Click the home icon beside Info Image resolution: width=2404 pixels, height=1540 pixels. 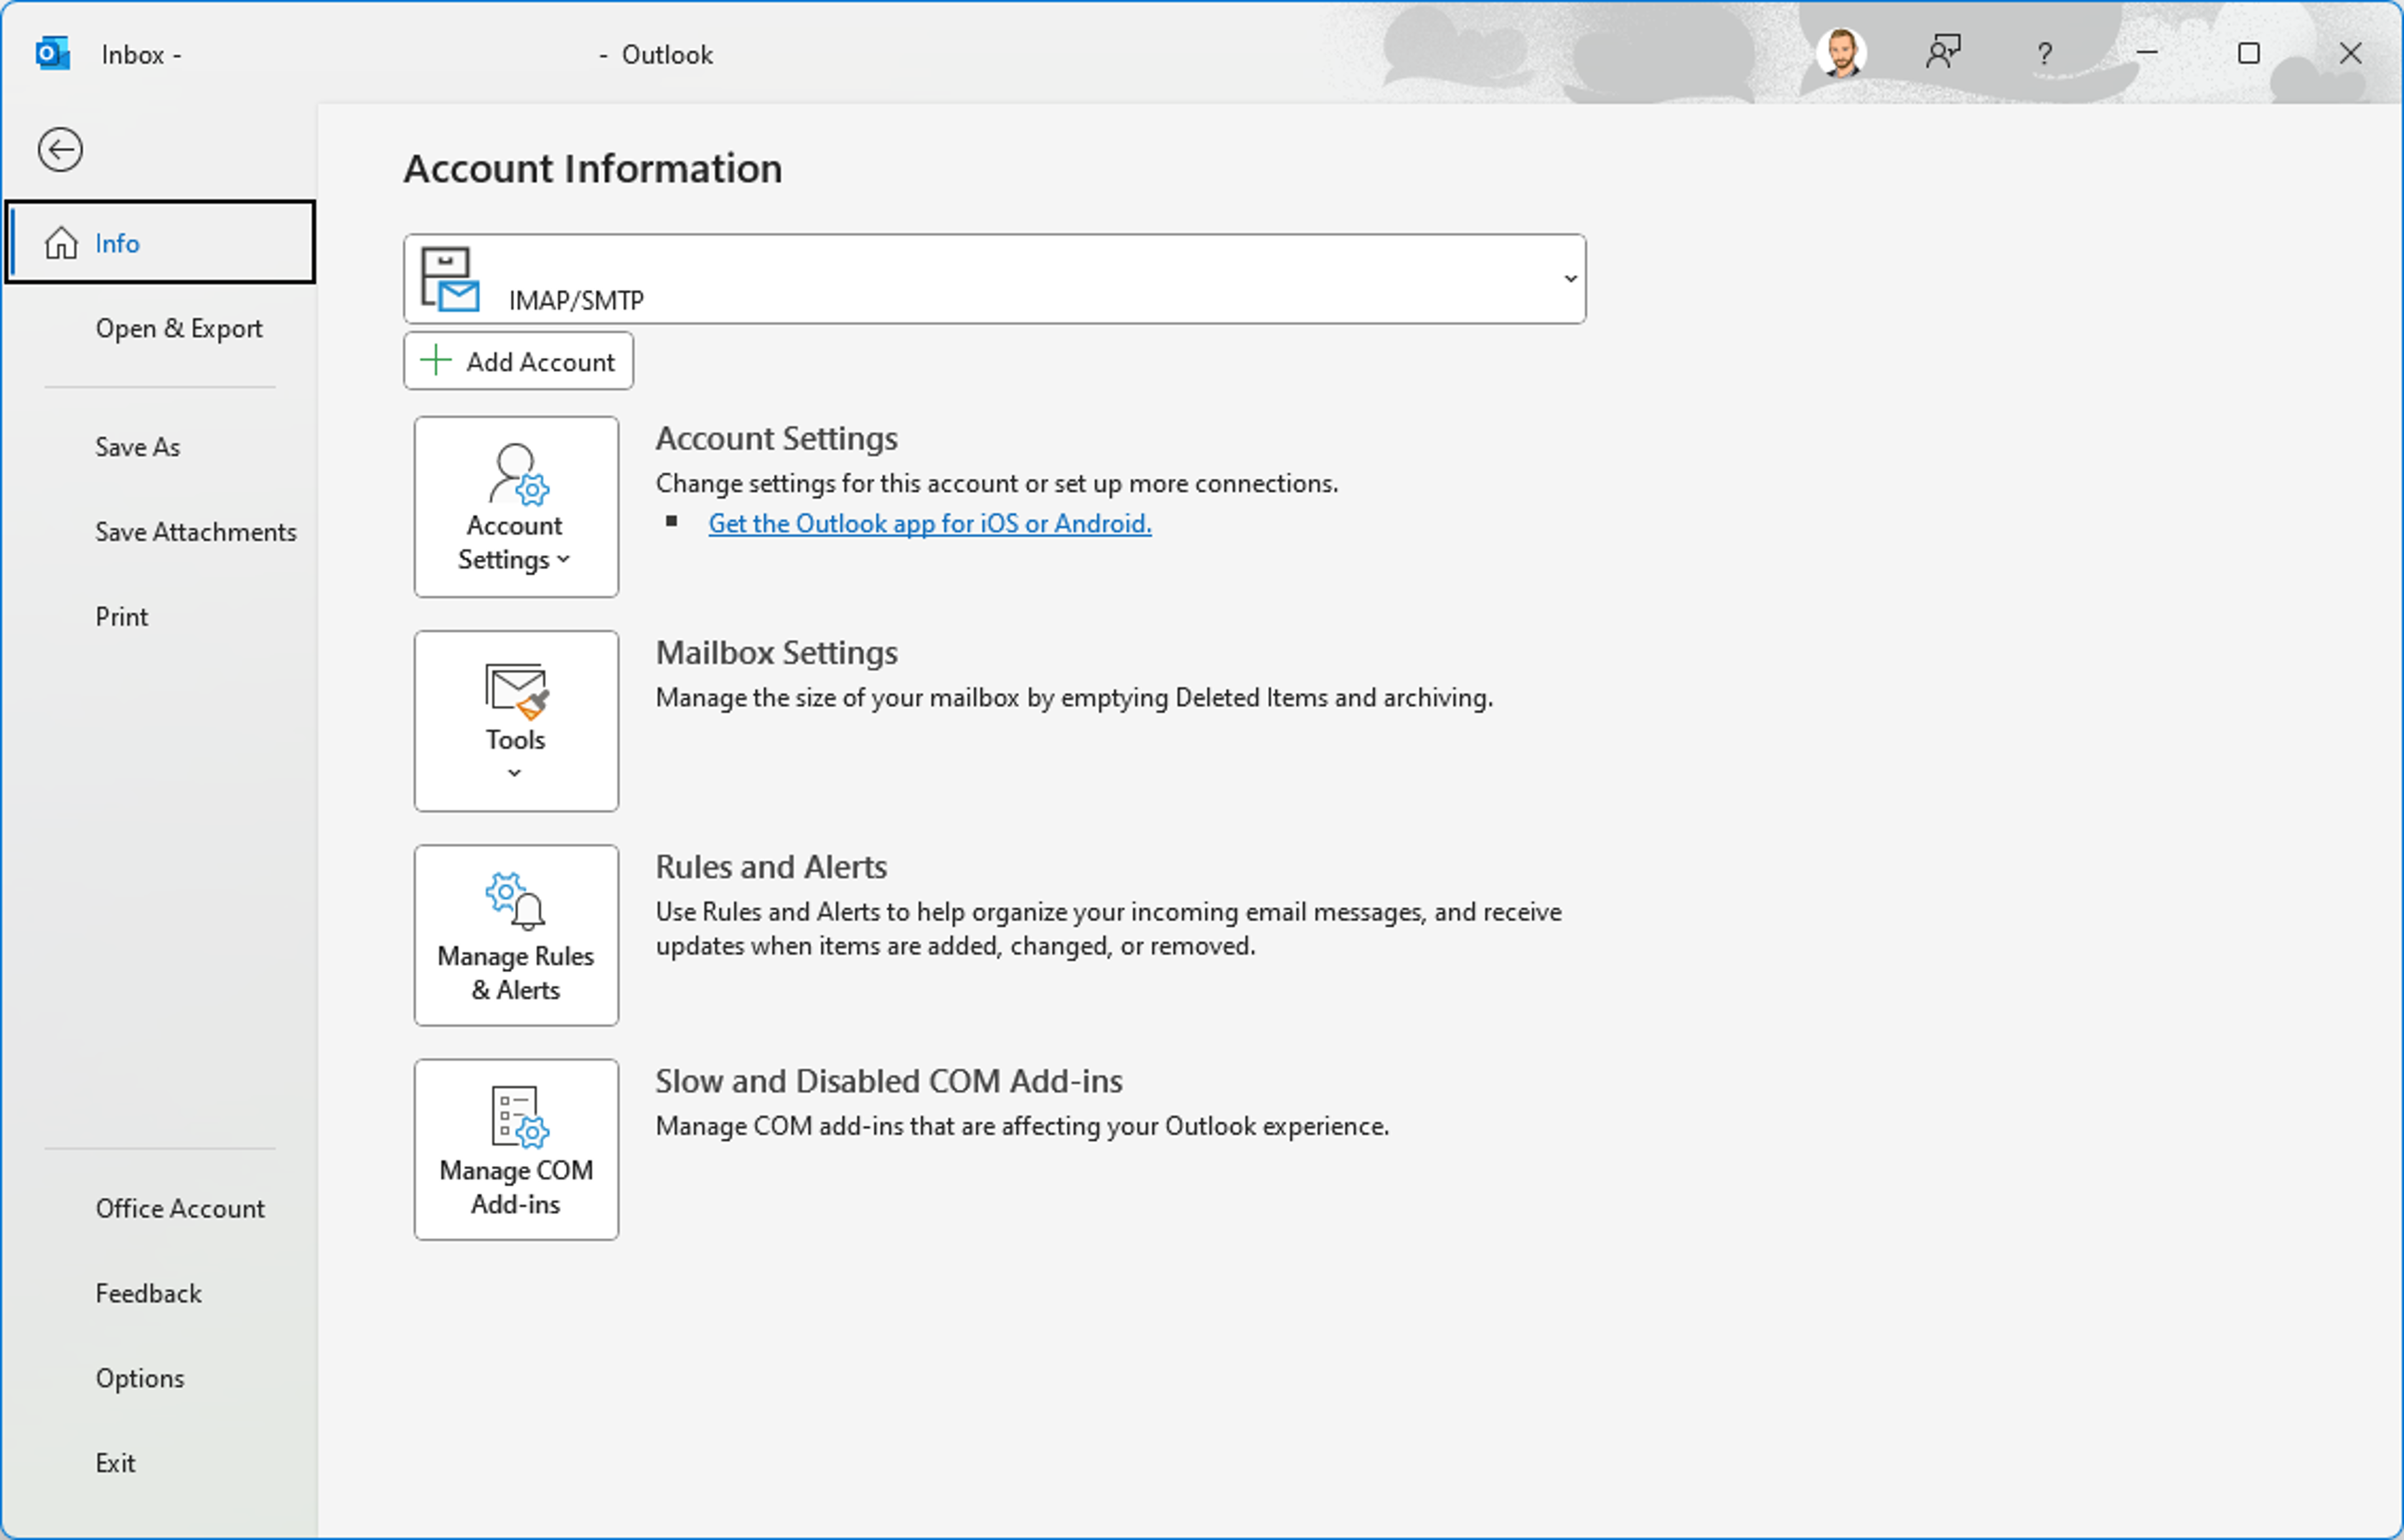tap(61, 243)
